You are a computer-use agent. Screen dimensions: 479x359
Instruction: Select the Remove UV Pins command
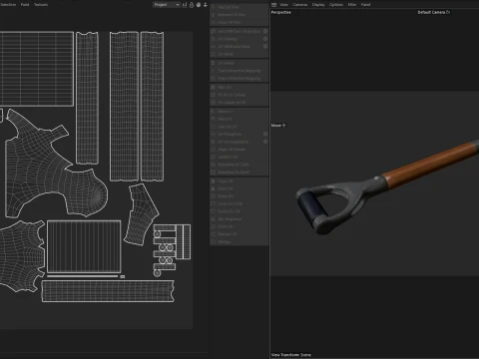239,15
